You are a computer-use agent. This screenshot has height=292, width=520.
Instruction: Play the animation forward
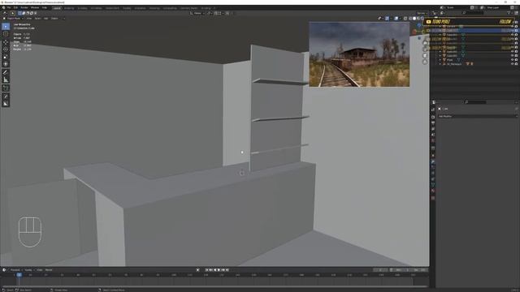click(x=219, y=270)
